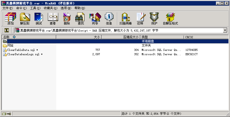Click the 解压到 (Extract To) icon
The width and height of the screenshot is (230, 117).
25,19
